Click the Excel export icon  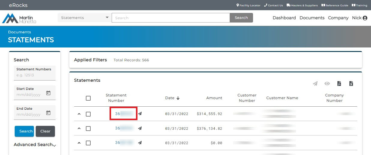point(351,84)
